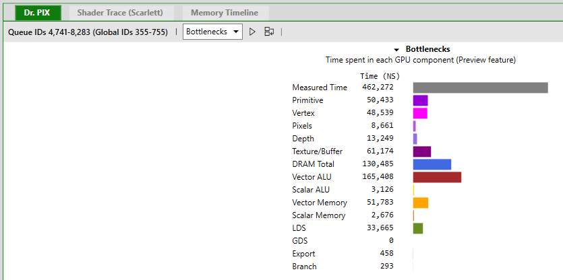Select the Export label
563x280 pixels.
[x=303, y=254]
